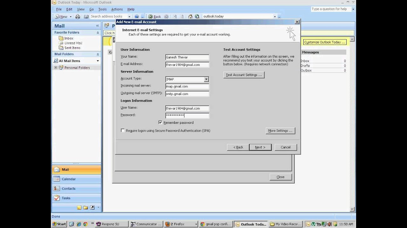Screen dimensions: 407x228
Task: Enable Require logon using SPA checkbox
Action: (x=123, y=130)
